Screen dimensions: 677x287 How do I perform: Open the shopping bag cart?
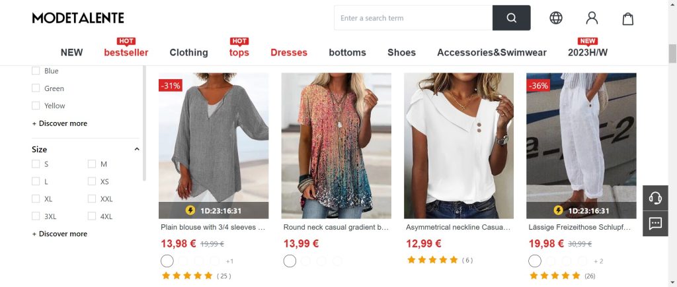[x=627, y=18]
